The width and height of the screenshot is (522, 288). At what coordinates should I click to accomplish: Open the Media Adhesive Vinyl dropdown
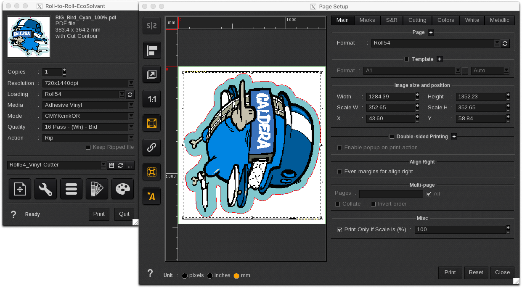pos(131,105)
